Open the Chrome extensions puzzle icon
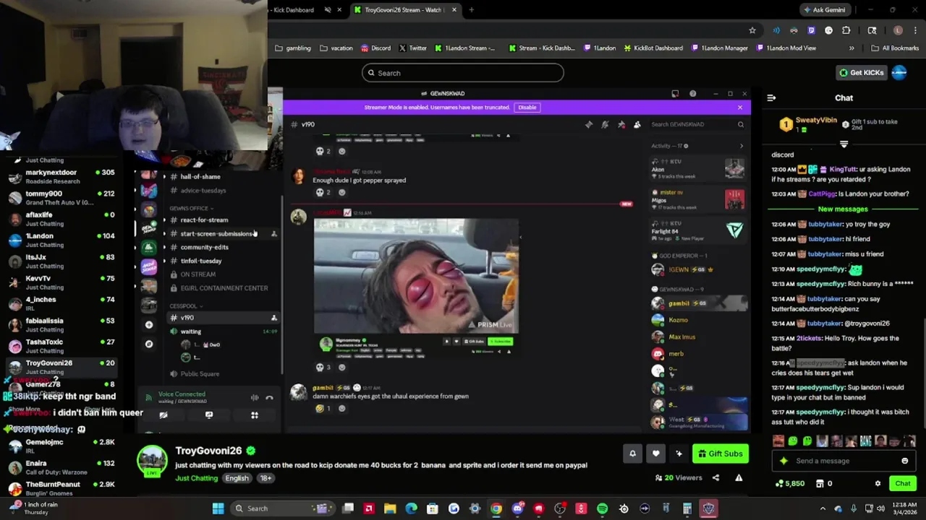926x520 pixels. click(x=846, y=30)
